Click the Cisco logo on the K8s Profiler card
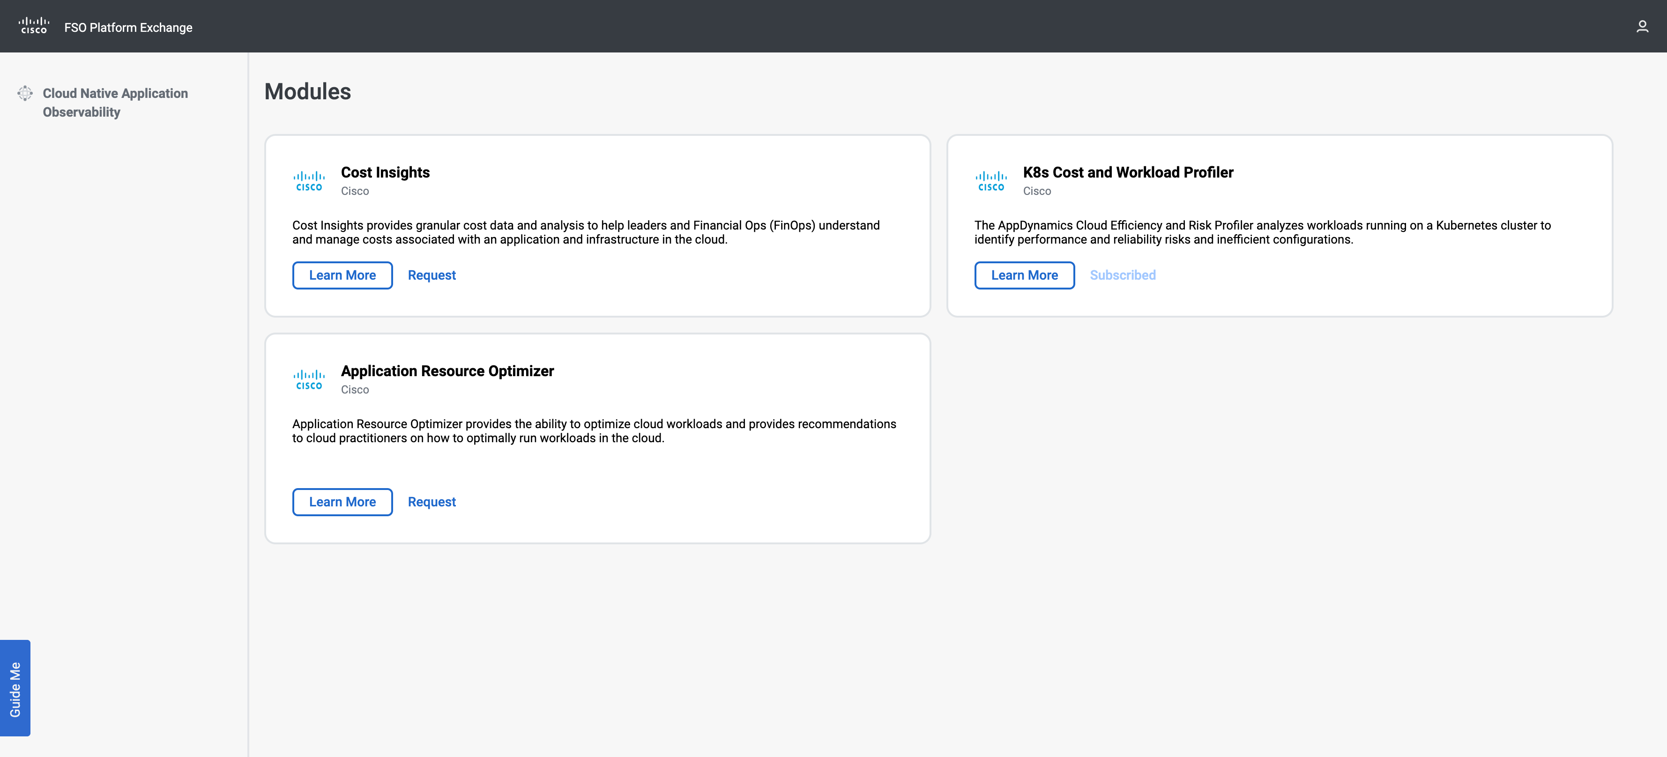Viewport: 1667px width, 757px height. point(991,181)
